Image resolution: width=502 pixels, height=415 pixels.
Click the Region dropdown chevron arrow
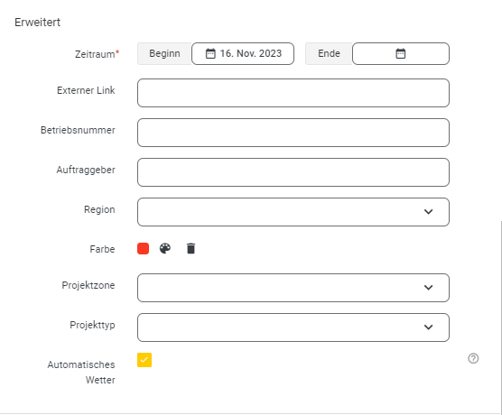(x=428, y=212)
